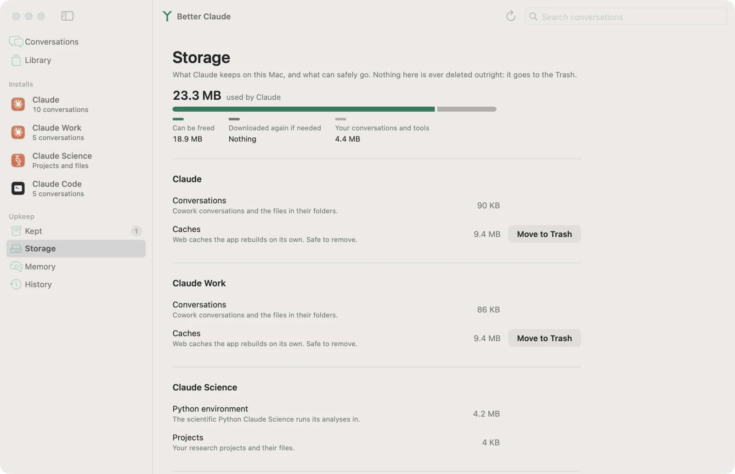735x474 pixels.
Task: Toggle the sidebar panel icon
Action: click(67, 16)
